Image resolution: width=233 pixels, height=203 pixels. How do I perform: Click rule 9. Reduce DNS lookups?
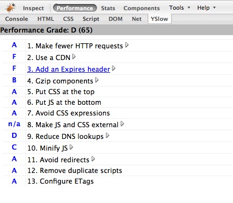coord(65,136)
